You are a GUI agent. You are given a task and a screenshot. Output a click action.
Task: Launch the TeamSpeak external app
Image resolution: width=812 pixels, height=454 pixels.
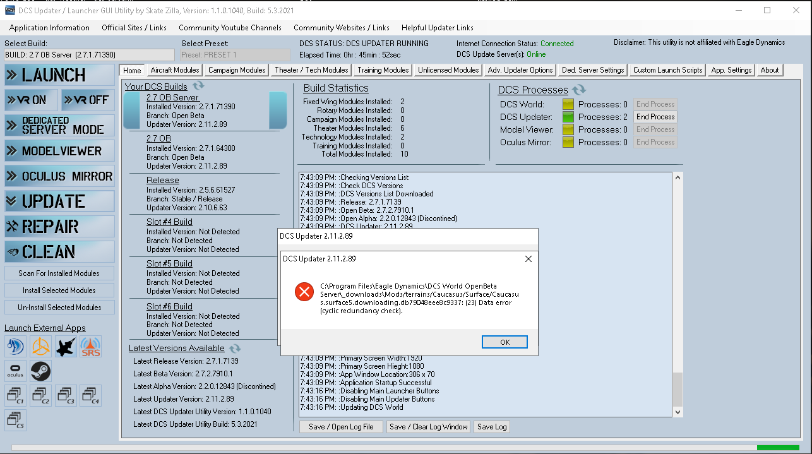pyautogui.click(x=15, y=347)
